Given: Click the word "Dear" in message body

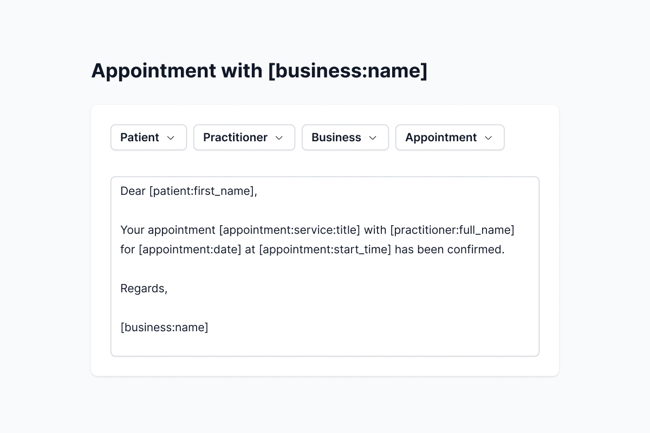Looking at the screenshot, I should tap(133, 191).
